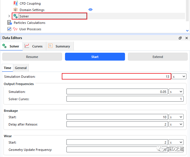Expand the Solver tree node

point(9,16)
